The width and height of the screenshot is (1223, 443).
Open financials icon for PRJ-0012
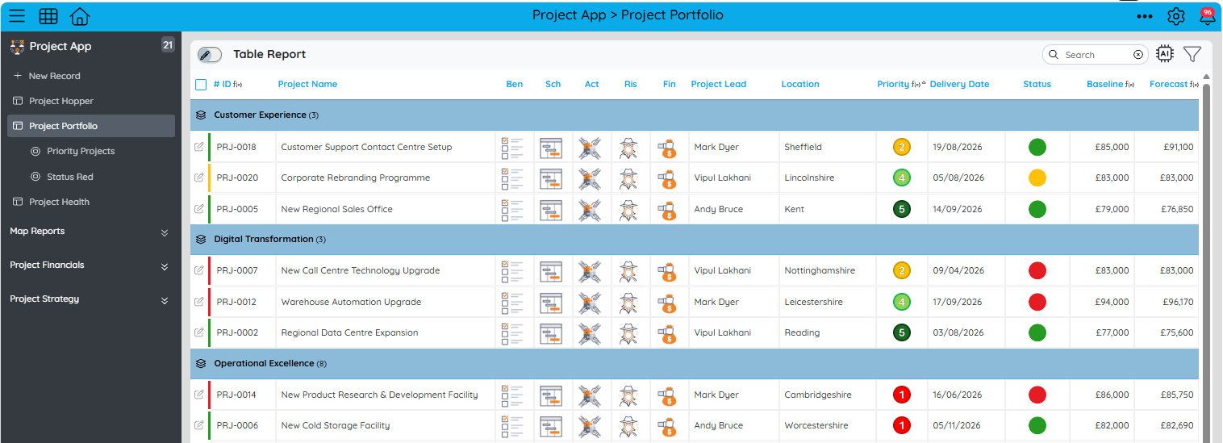point(667,303)
